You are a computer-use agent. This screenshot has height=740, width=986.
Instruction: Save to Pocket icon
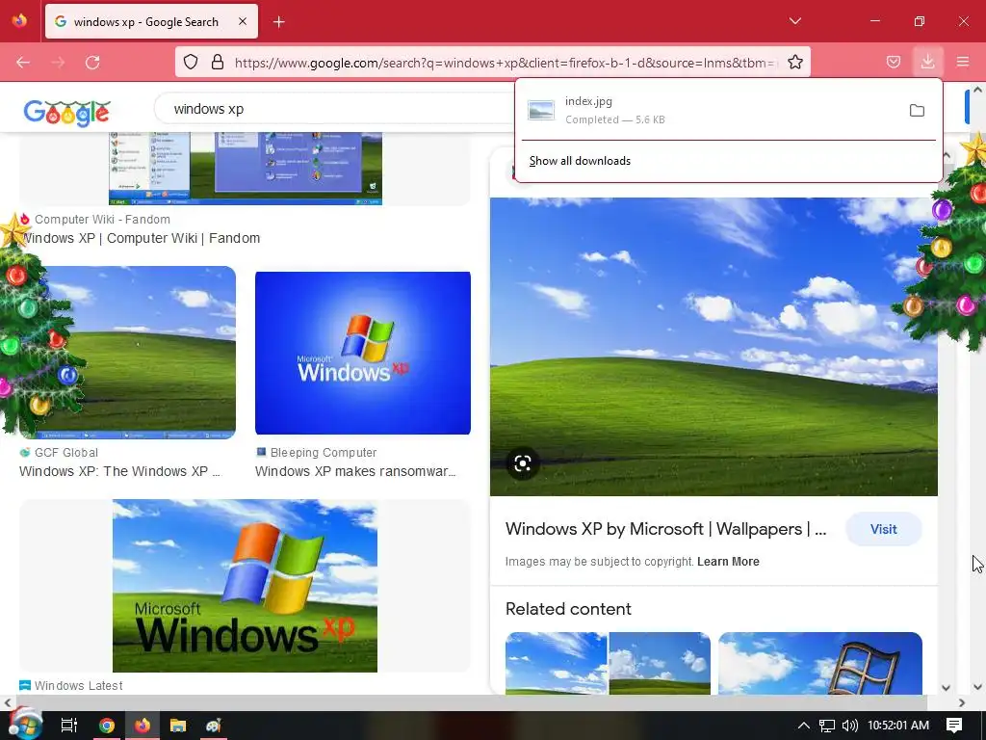pos(893,63)
